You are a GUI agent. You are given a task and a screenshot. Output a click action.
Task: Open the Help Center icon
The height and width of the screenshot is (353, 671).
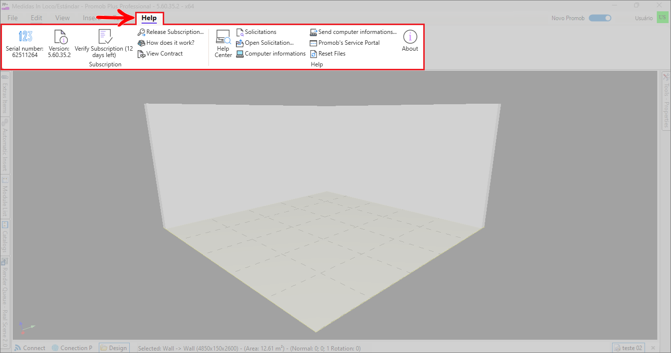(x=223, y=37)
